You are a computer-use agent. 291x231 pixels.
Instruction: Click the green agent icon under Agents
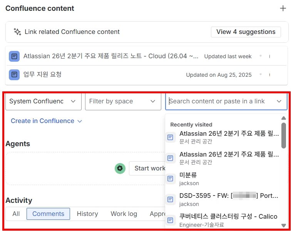120,168
